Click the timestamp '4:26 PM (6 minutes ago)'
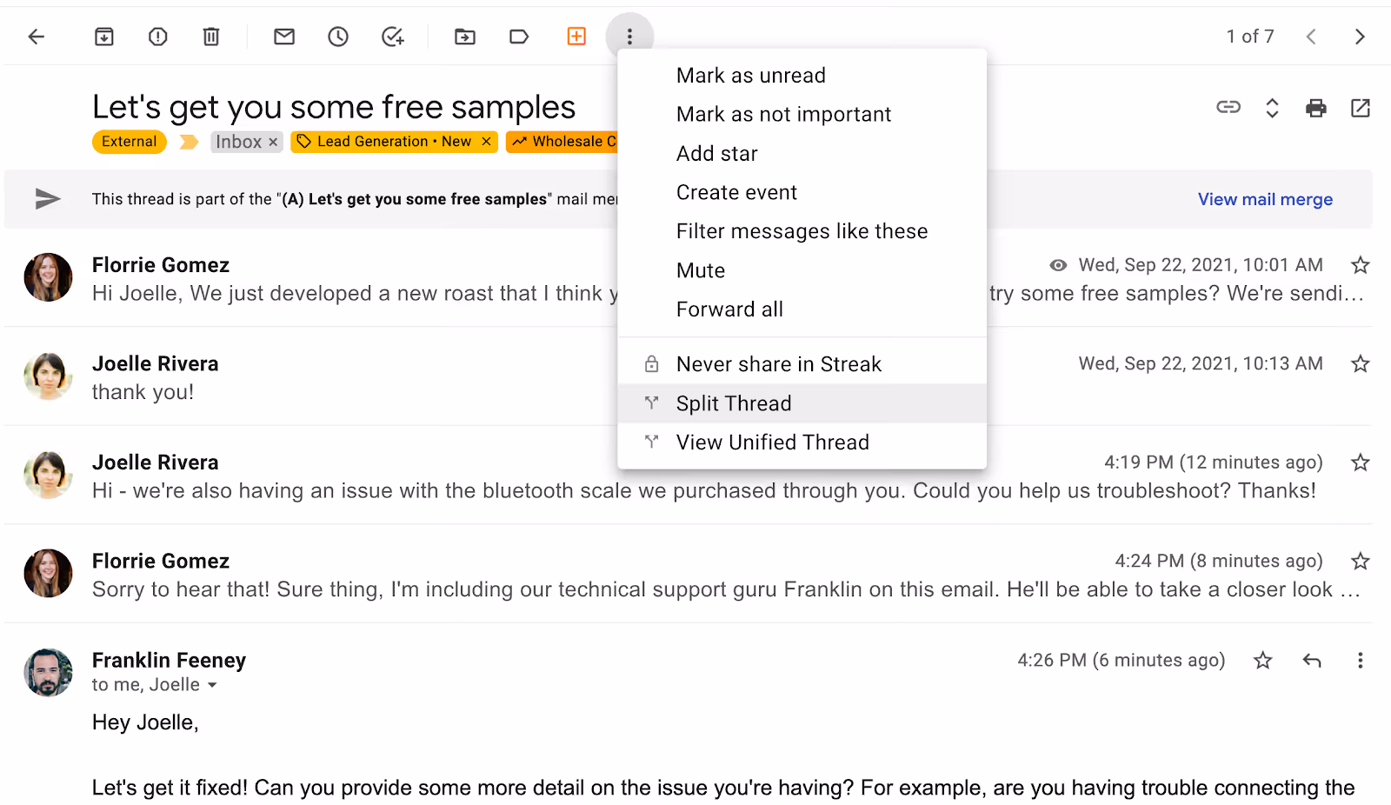 click(1121, 661)
